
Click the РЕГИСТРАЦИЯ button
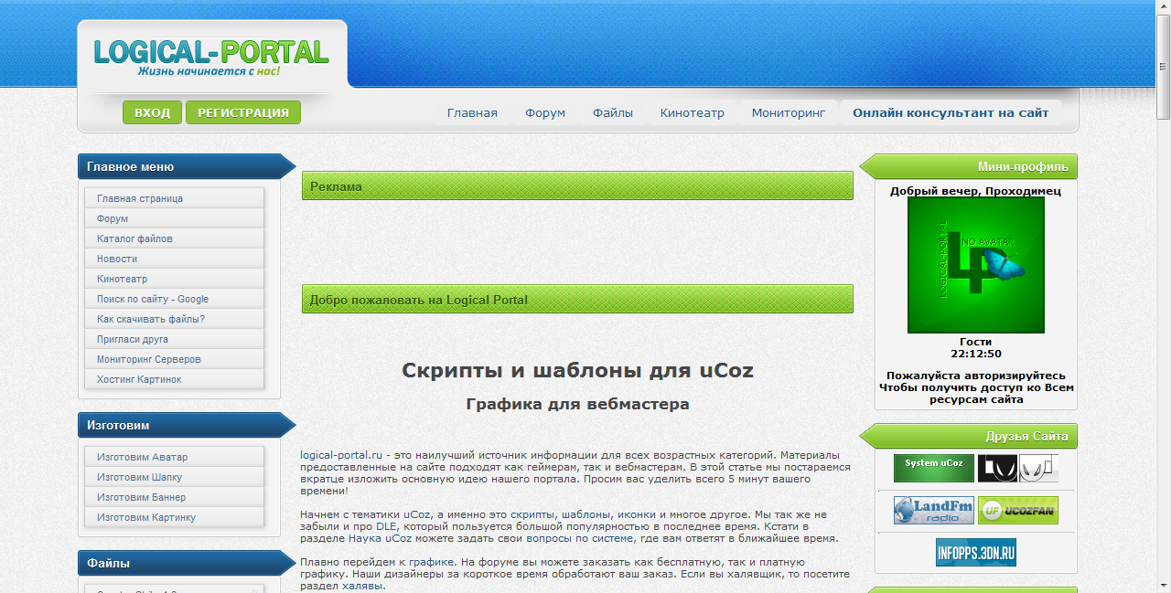click(243, 112)
